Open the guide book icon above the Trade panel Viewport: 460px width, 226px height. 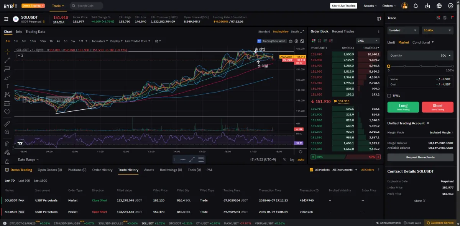pyautogui.click(x=379, y=19)
